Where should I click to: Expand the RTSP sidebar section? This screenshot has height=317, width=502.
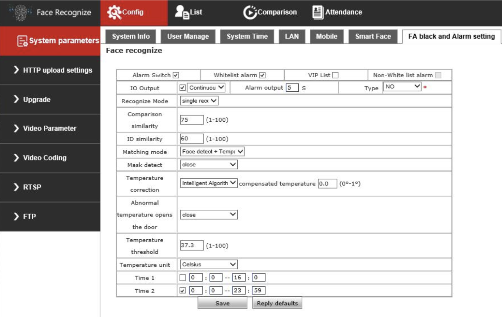(x=27, y=187)
